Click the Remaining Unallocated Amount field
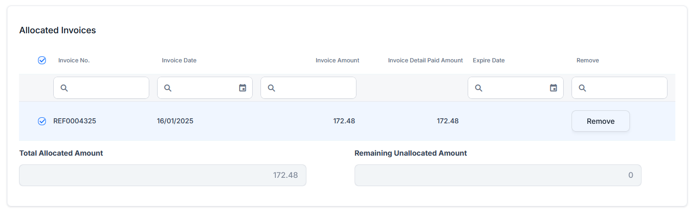699x212 pixels. click(x=497, y=176)
